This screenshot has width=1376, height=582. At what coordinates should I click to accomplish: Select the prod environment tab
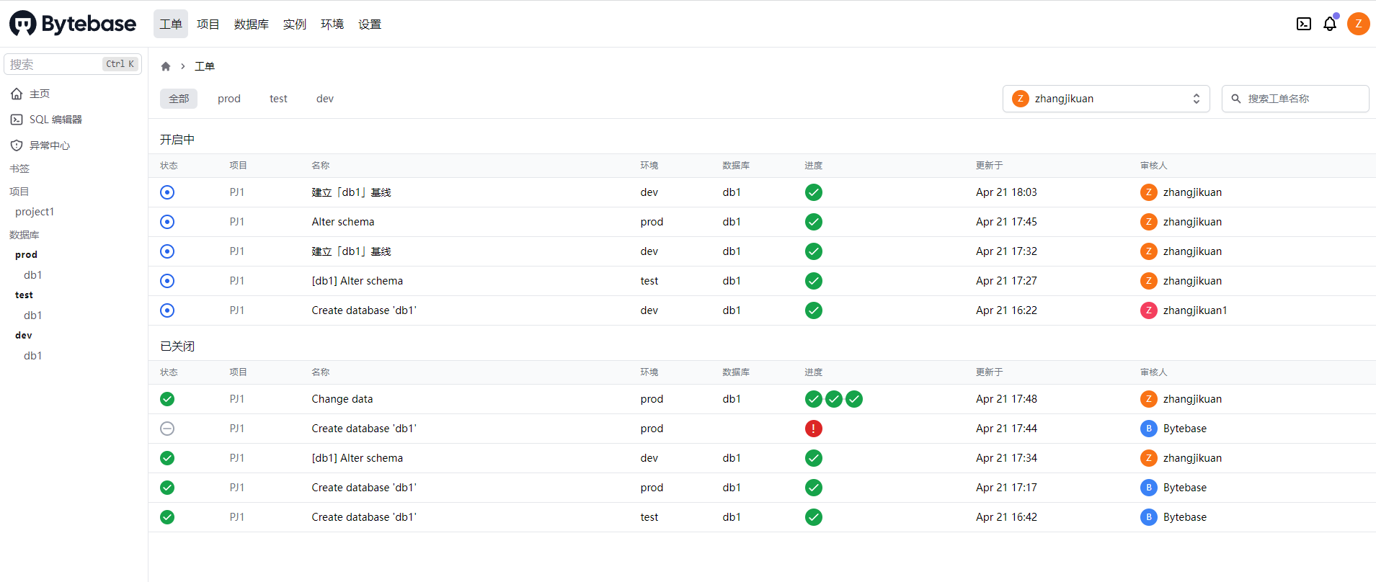(229, 99)
